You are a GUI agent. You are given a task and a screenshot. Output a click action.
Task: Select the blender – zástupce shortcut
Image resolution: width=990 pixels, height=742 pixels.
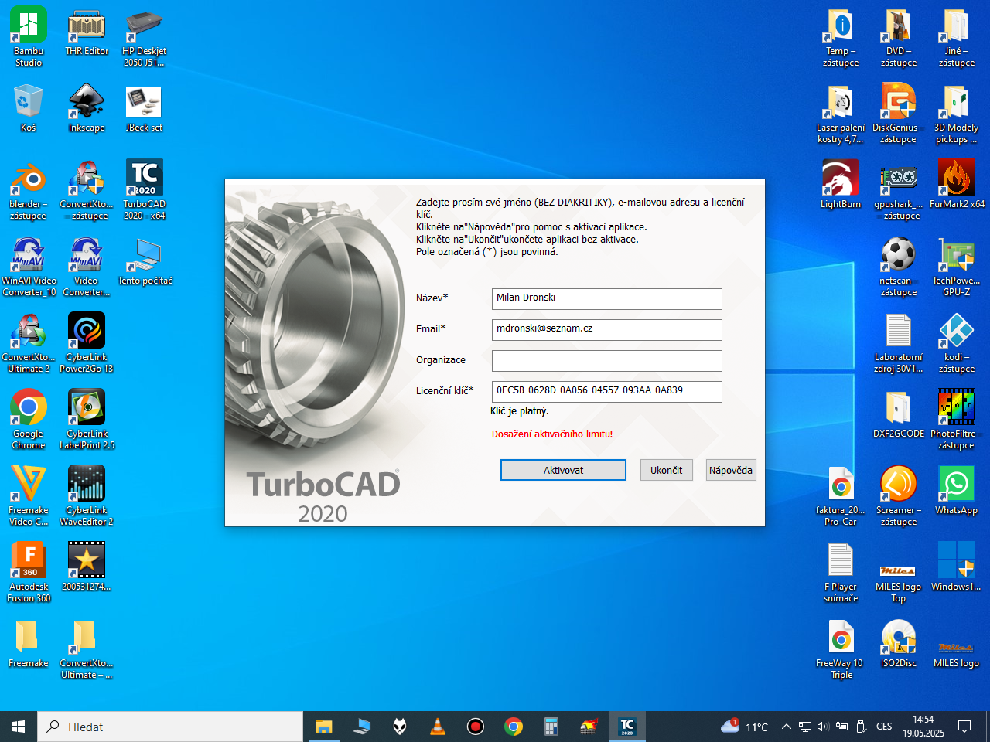point(29,190)
